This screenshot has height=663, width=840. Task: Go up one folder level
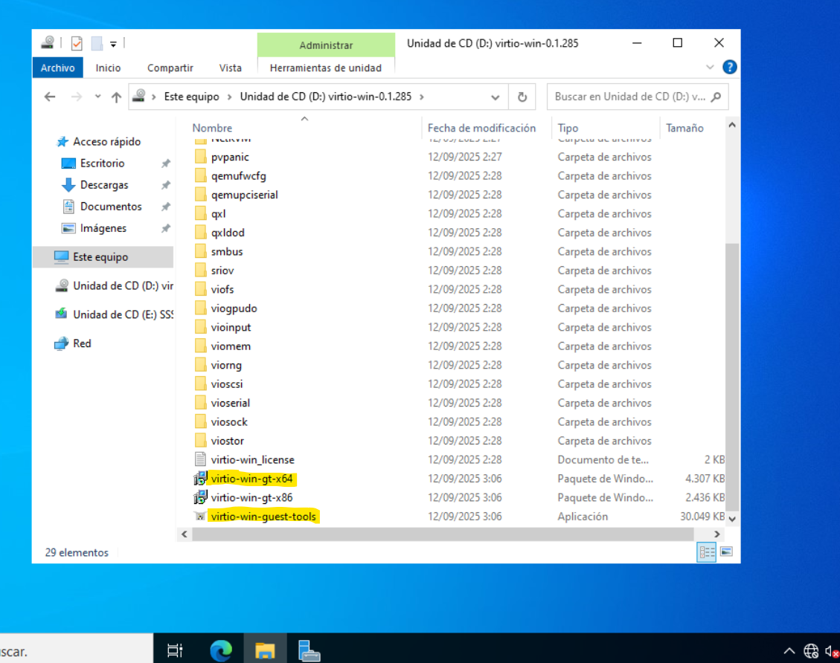tap(116, 97)
